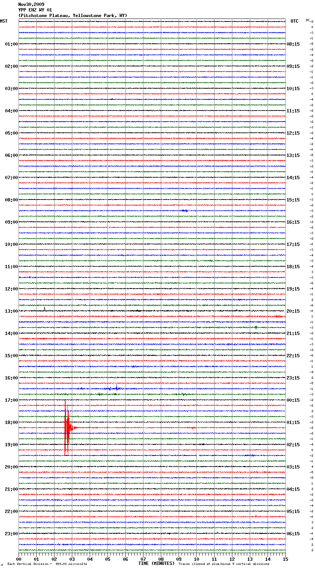Click minute 00 on the time axis
Viewport: 315px width, 569px height.
click(19, 559)
